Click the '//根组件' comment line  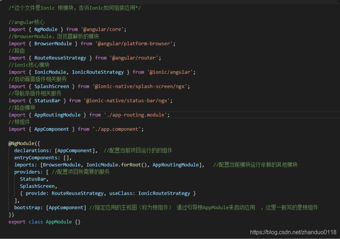19,122
